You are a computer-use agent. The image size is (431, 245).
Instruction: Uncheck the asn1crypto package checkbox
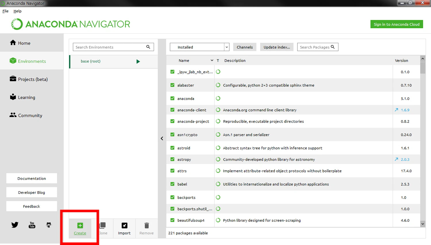click(x=172, y=134)
